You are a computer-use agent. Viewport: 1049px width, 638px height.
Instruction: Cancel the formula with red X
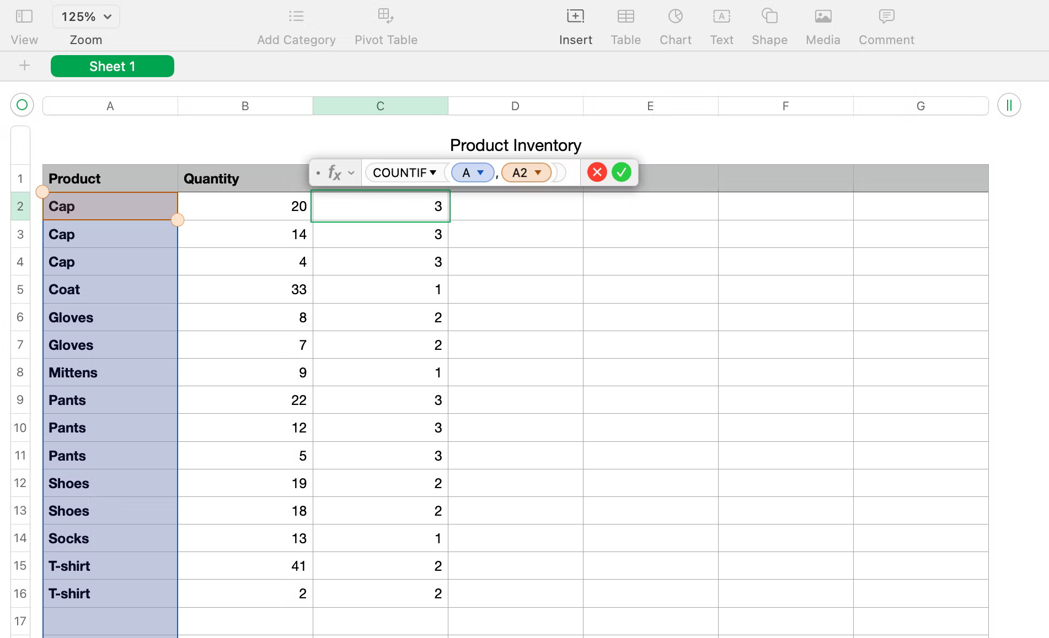[x=597, y=172]
